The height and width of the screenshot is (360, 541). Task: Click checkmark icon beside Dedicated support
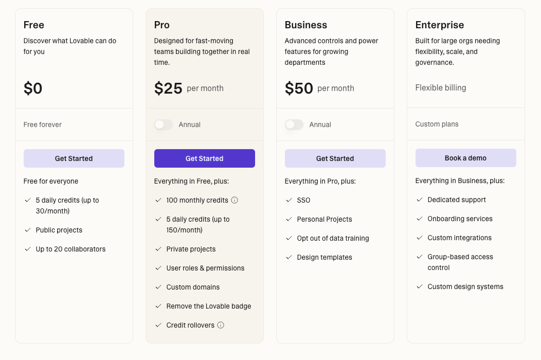click(x=420, y=200)
